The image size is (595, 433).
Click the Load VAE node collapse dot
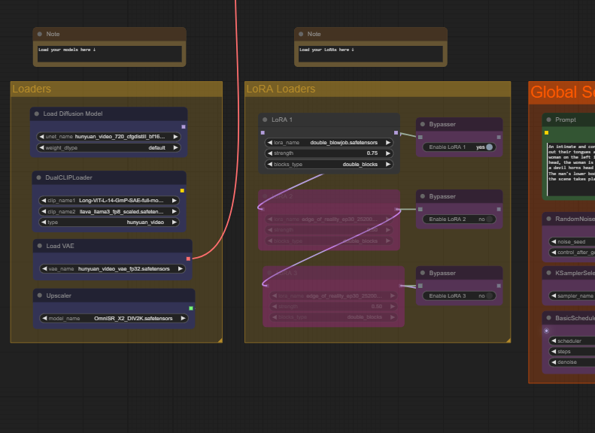39,246
